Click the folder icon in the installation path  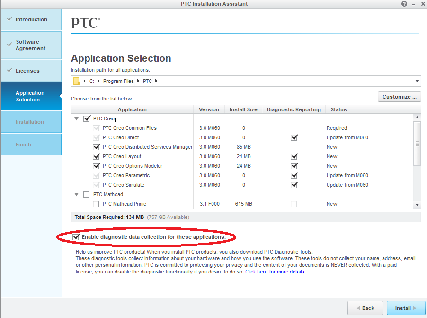point(77,81)
